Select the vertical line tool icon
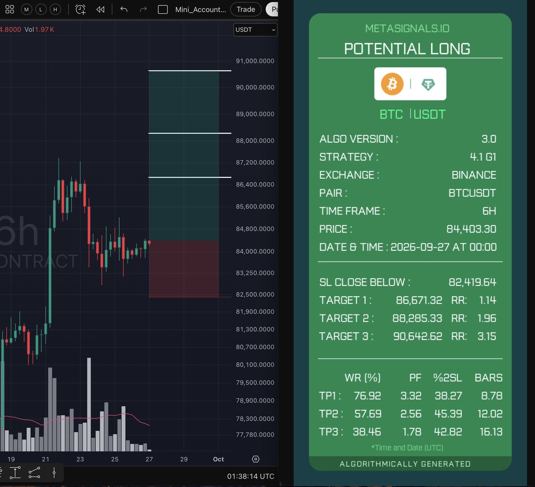This screenshot has height=487, width=535. (x=54, y=473)
